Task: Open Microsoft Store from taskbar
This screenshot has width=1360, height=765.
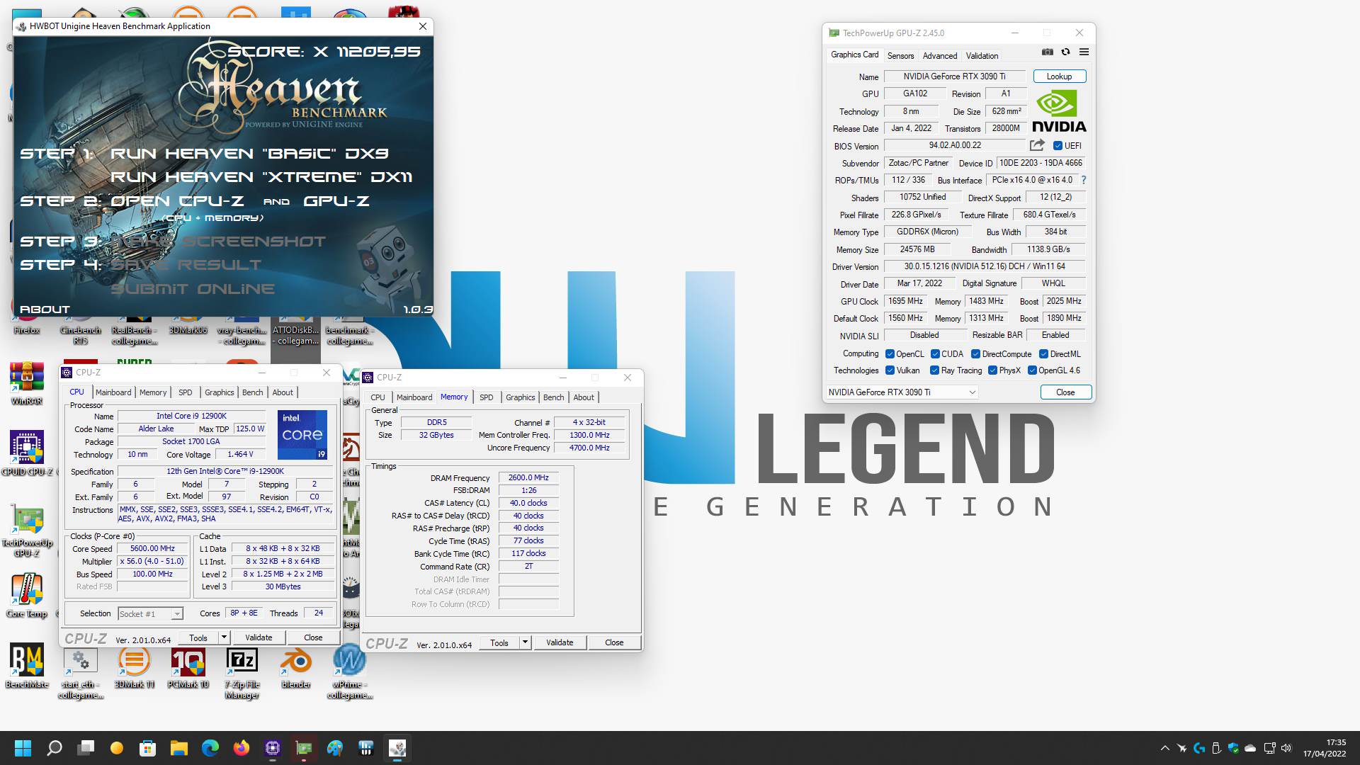Action: [x=147, y=748]
